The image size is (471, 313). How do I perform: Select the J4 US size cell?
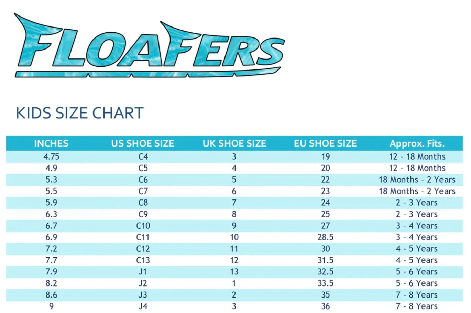(143, 306)
